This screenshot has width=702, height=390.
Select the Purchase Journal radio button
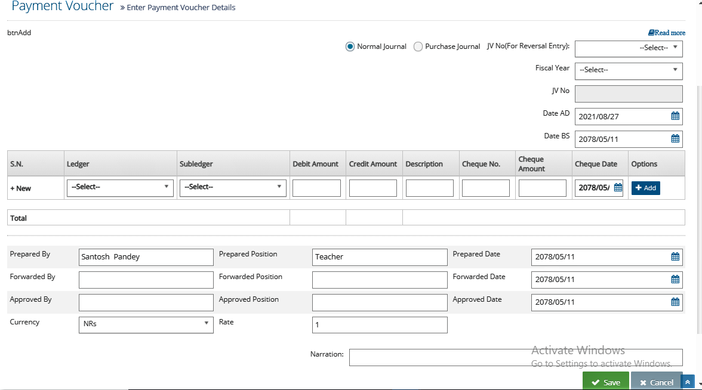(418, 47)
